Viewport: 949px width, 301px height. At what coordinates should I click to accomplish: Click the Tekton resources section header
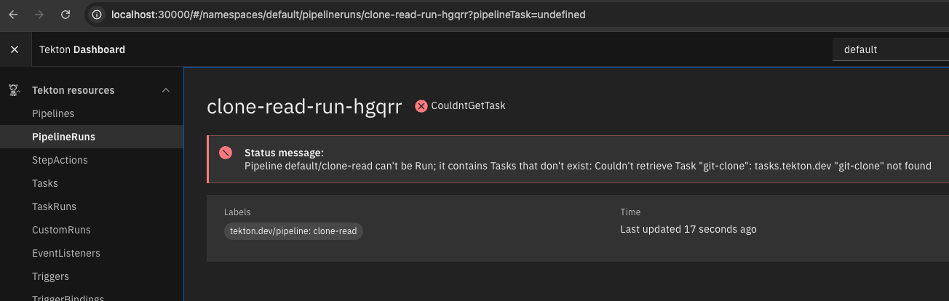(92, 90)
